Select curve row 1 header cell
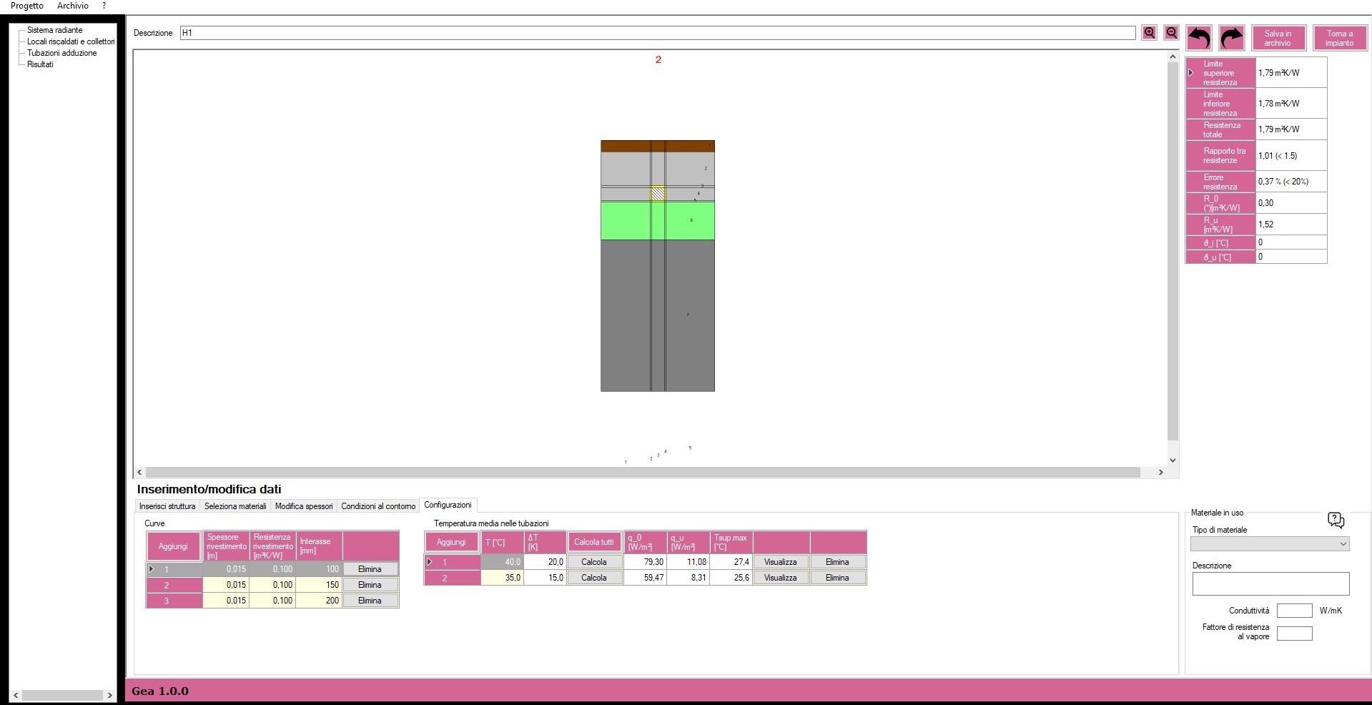 [174, 569]
